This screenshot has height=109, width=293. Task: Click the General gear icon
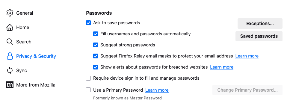tap(10, 13)
